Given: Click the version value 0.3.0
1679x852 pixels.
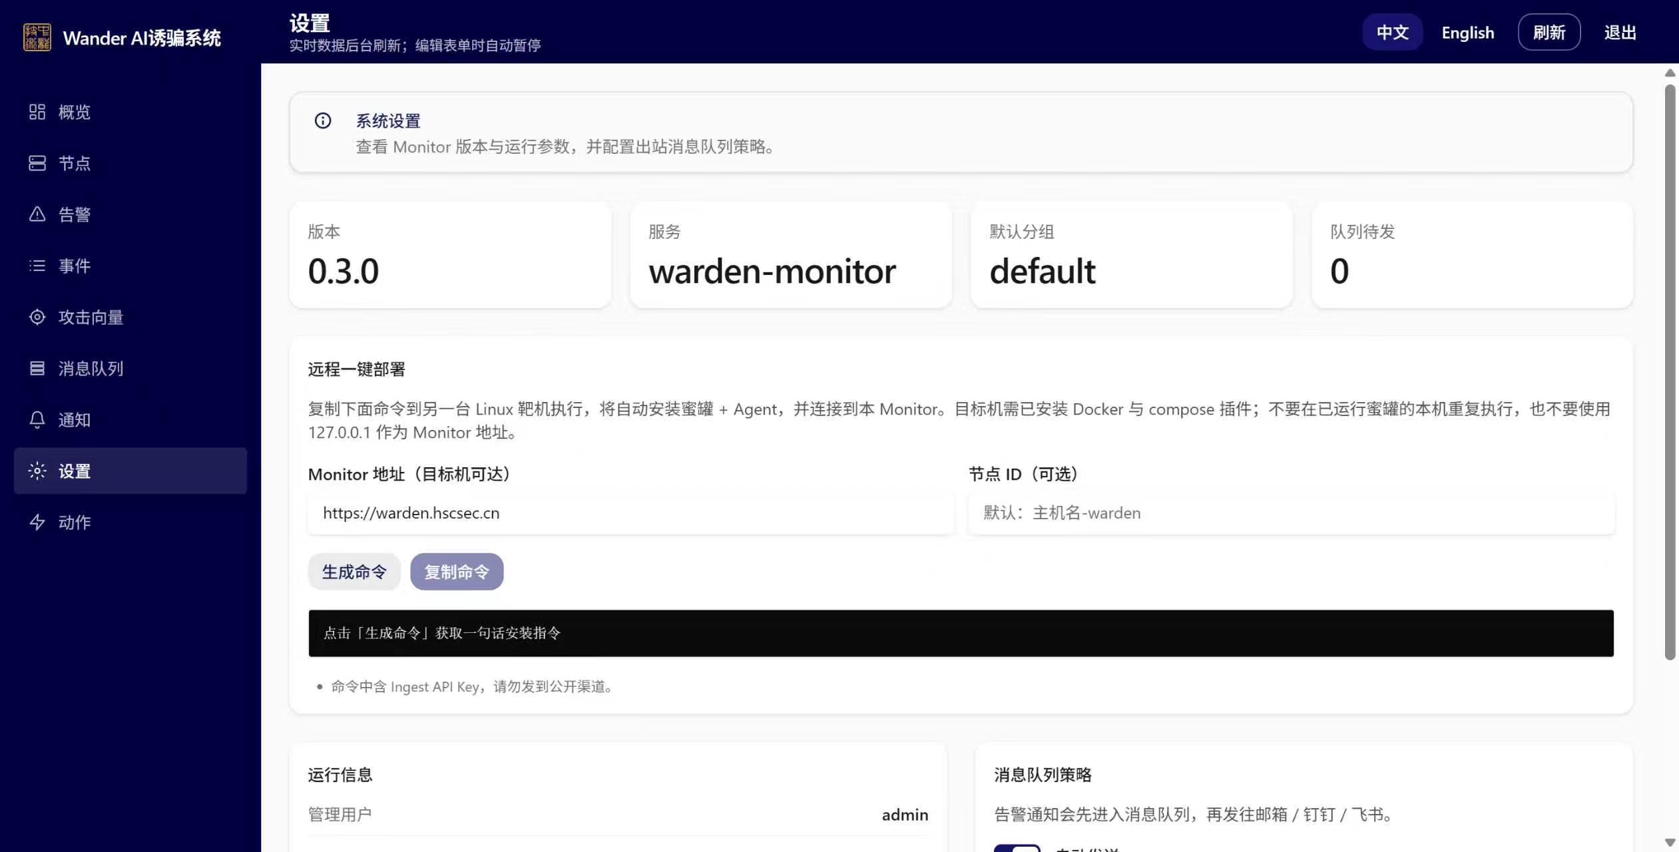Looking at the screenshot, I should tap(344, 272).
